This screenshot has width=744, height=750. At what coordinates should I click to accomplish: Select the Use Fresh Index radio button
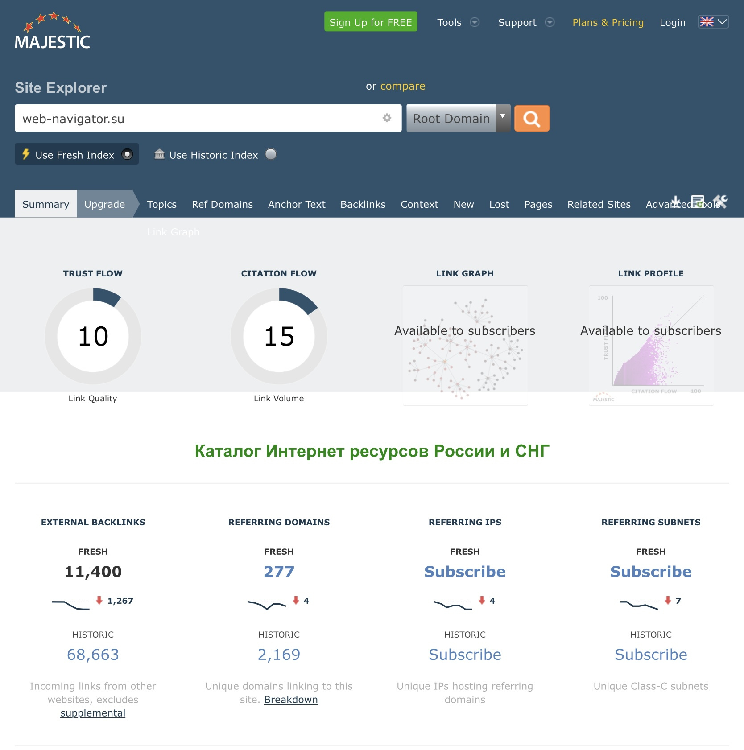point(127,154)
